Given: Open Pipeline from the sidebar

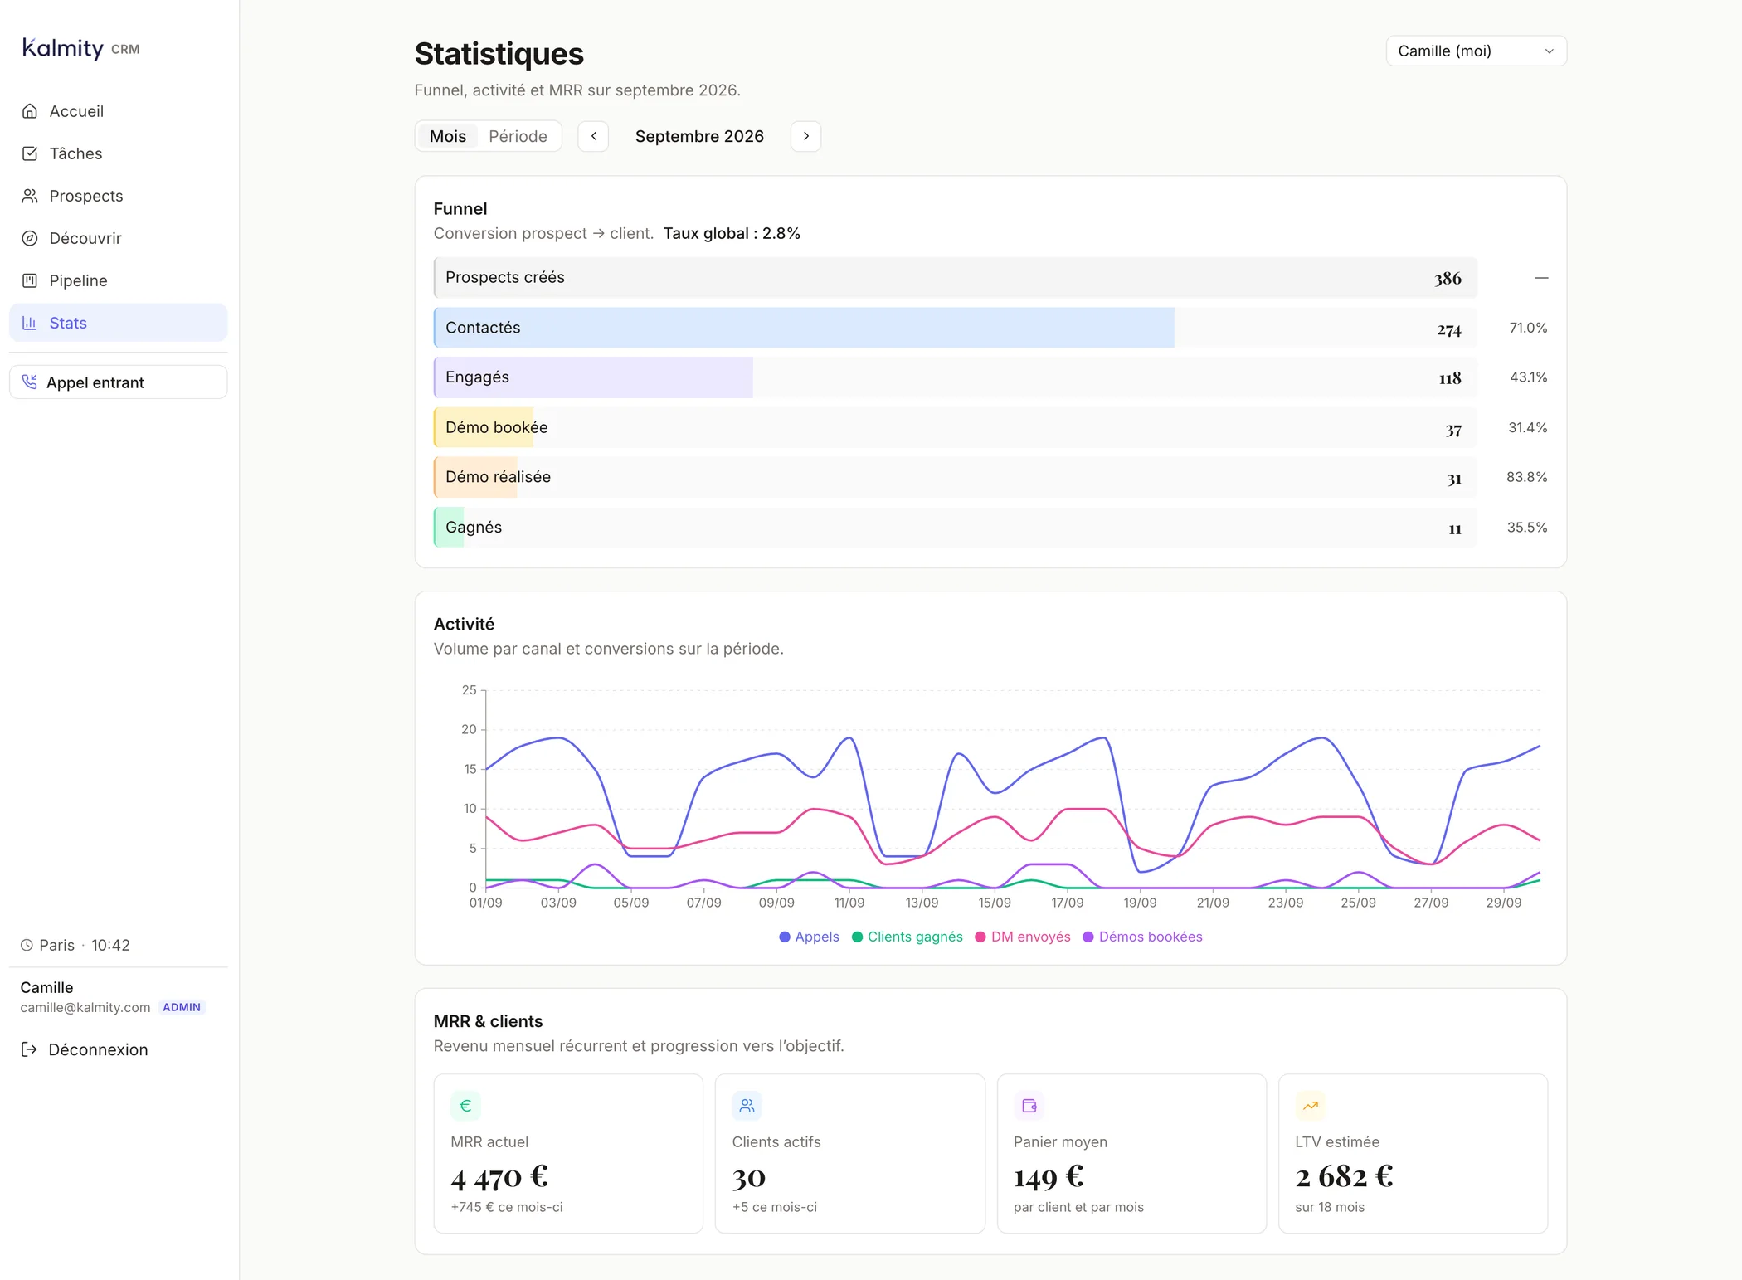Looking at the screenshot, I should (119, 280).
